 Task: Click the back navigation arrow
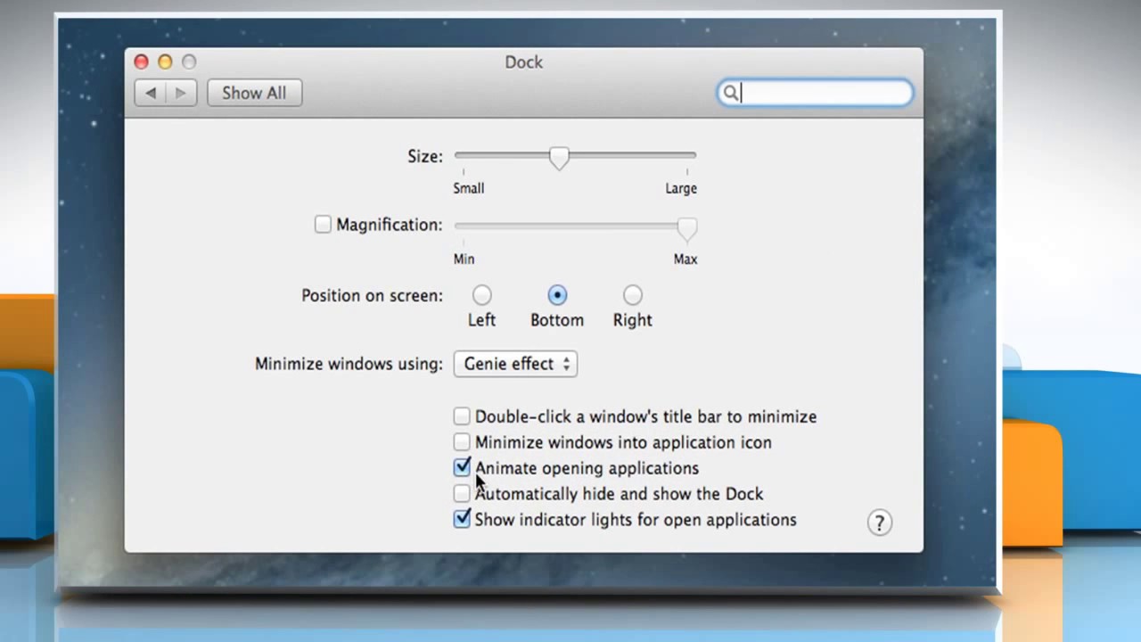150,93
